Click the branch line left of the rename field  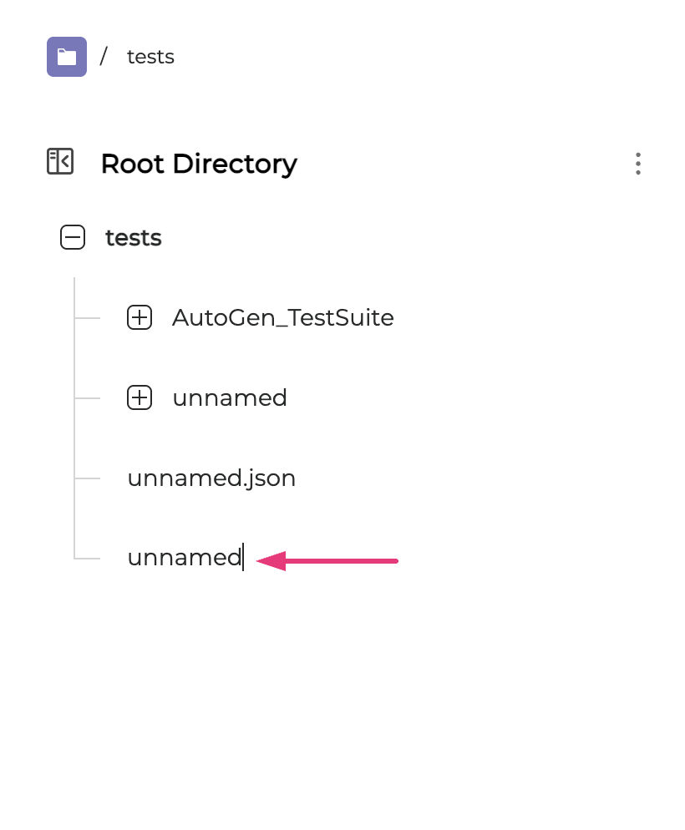[88, 558]
